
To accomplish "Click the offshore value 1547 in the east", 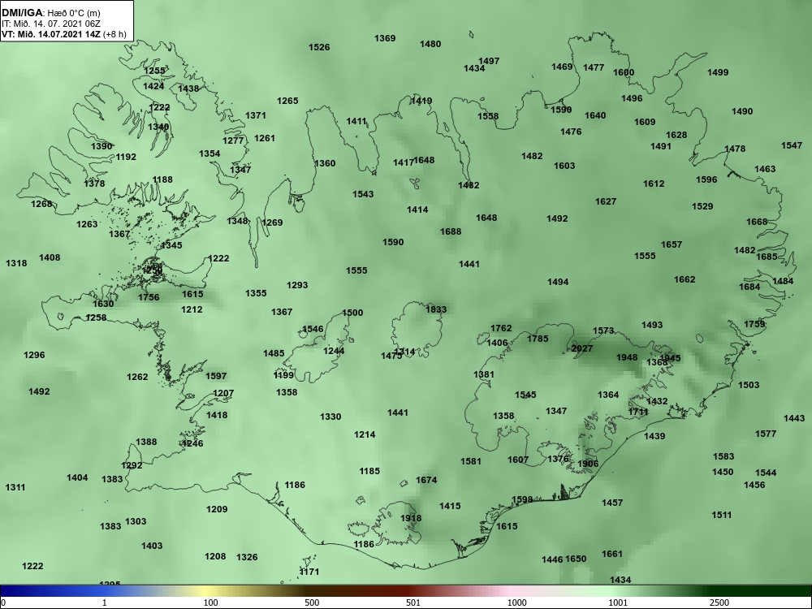I will (791, 145).
